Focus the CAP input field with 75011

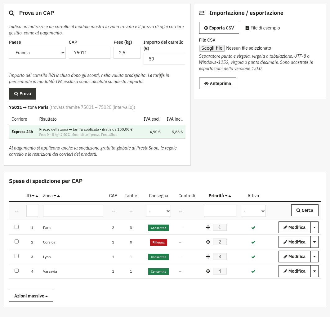pos(89,53)
